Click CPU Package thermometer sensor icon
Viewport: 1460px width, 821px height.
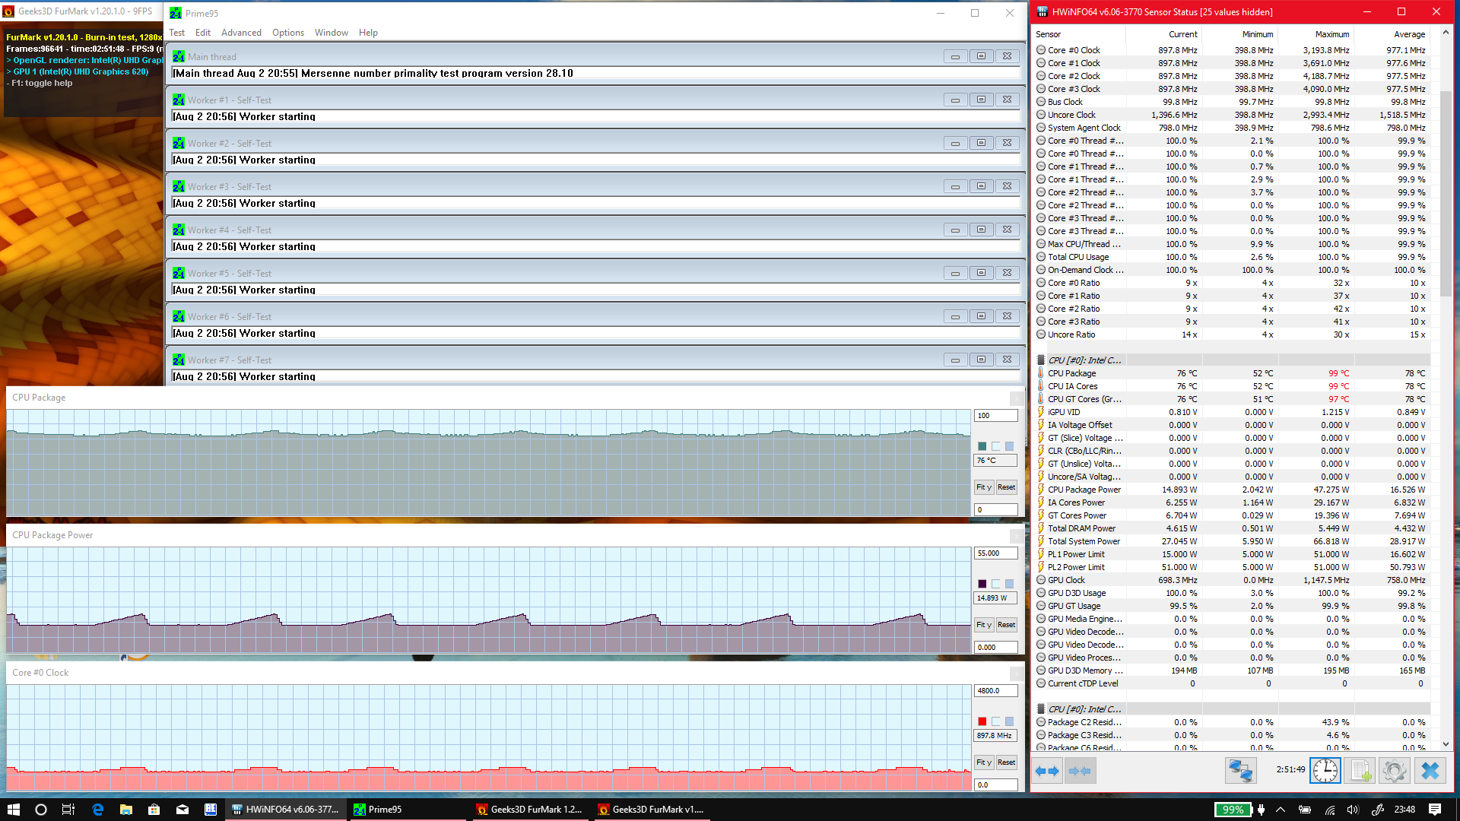[x=1040, y=373]
